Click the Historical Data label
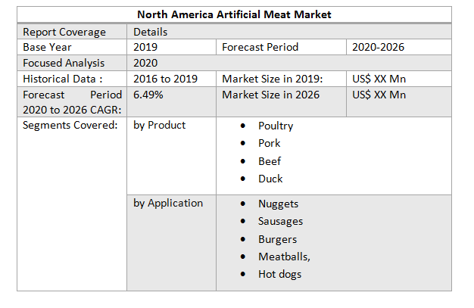This screenshot has height=308, width=474. (x=63, y=79)
